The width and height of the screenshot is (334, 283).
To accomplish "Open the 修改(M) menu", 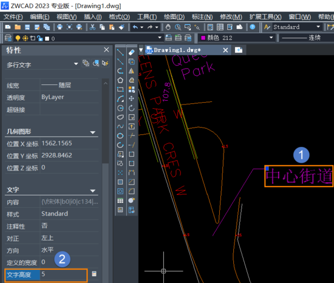I will 231,16.
